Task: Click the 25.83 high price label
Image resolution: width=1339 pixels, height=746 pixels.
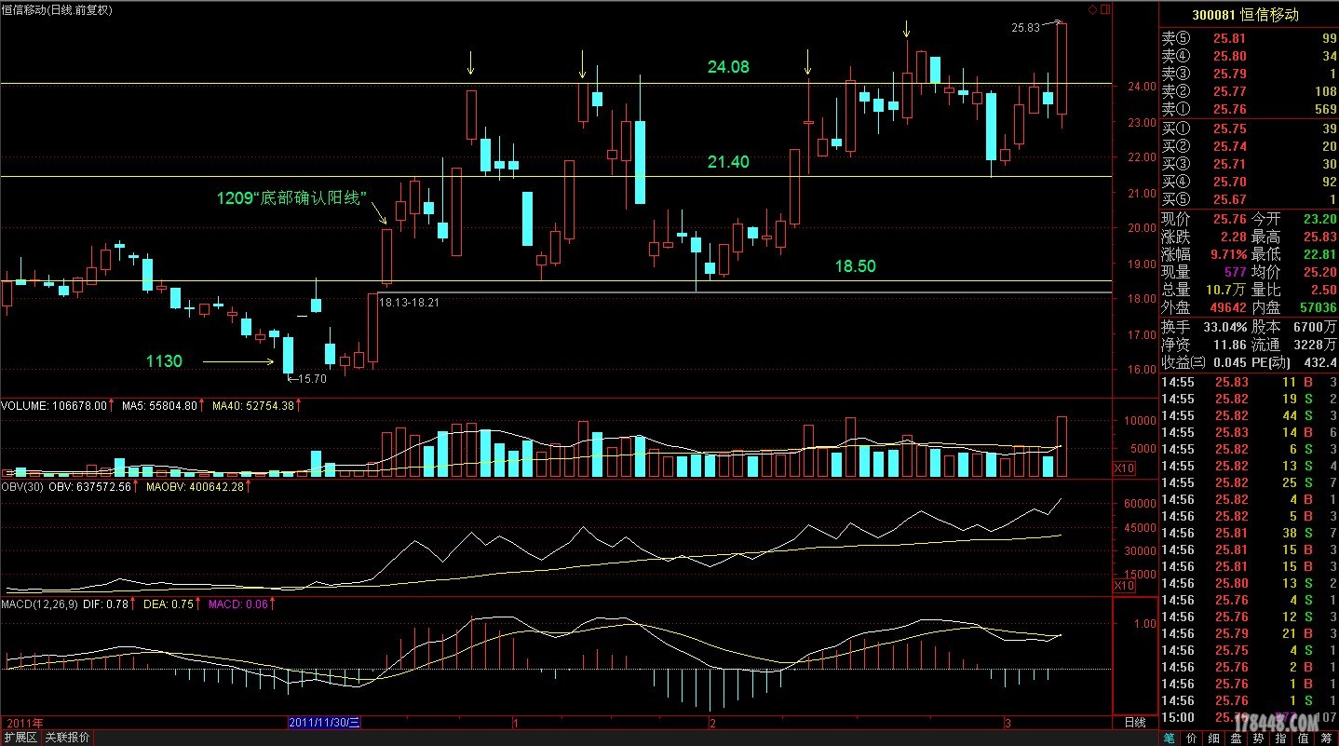Action: click(1026, 28)
